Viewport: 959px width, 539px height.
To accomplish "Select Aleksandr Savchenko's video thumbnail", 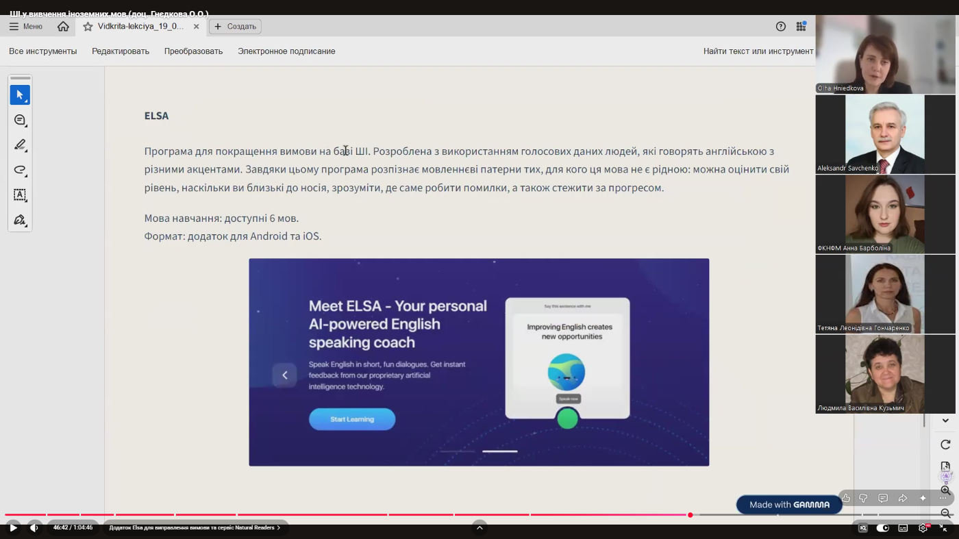I will click(x=886, y=134).
